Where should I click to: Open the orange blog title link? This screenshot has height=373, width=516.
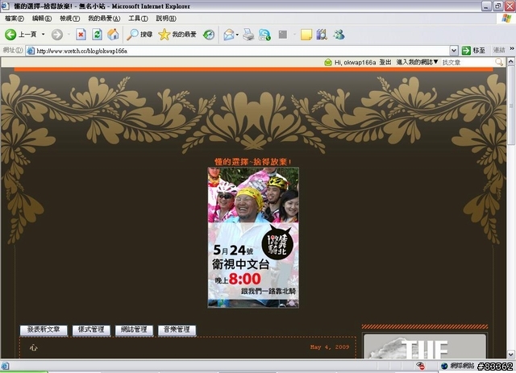pos(253,161)
